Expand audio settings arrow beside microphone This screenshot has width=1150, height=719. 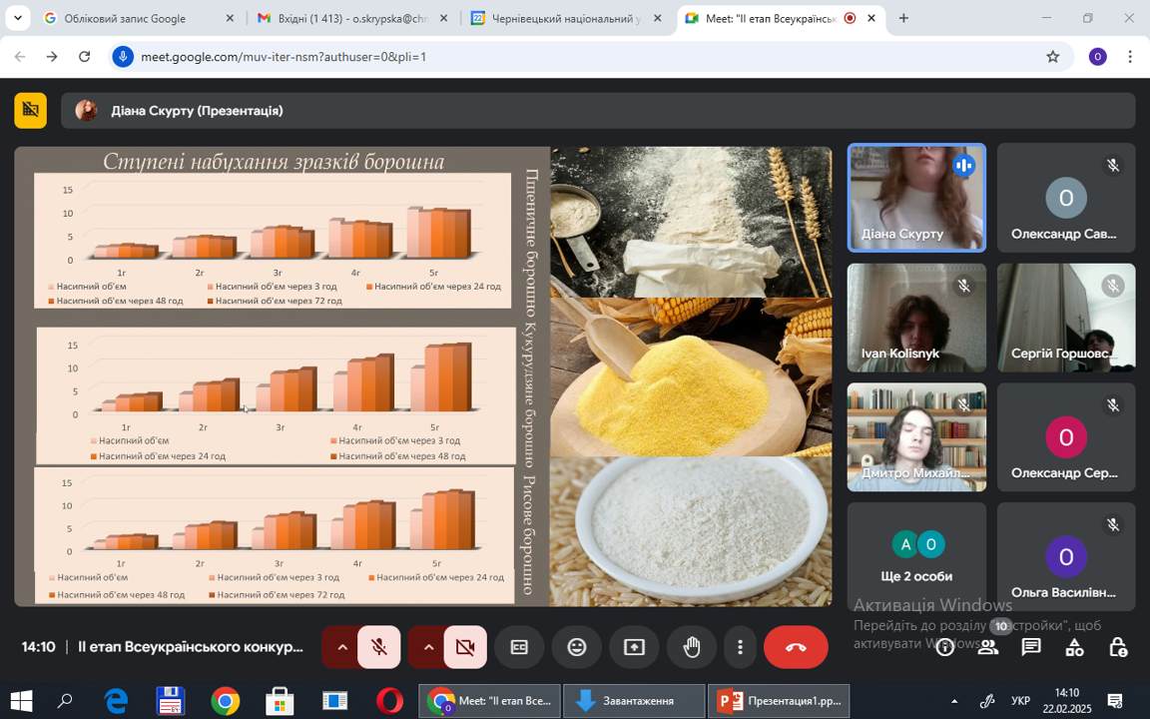point(341,647)
